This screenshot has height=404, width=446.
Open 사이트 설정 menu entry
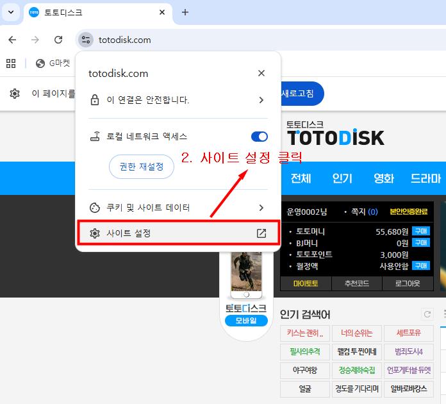(178, 233)
